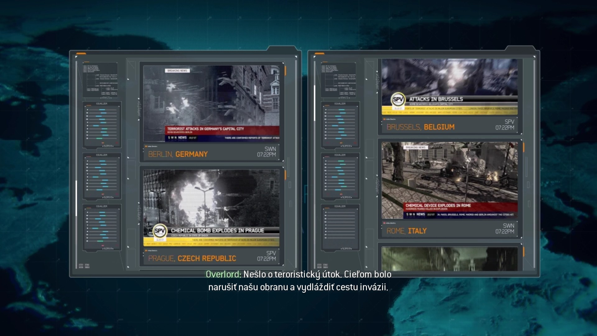Click the white scrollbar thumb in left window
Image resolution: width=597 pixels, height=336 pixels.
pos(76,198)
